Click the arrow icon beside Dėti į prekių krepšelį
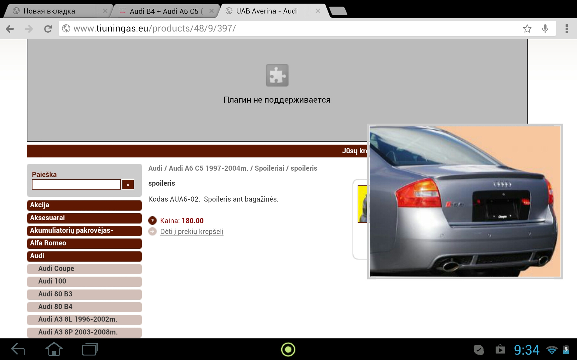 [152, 231]
